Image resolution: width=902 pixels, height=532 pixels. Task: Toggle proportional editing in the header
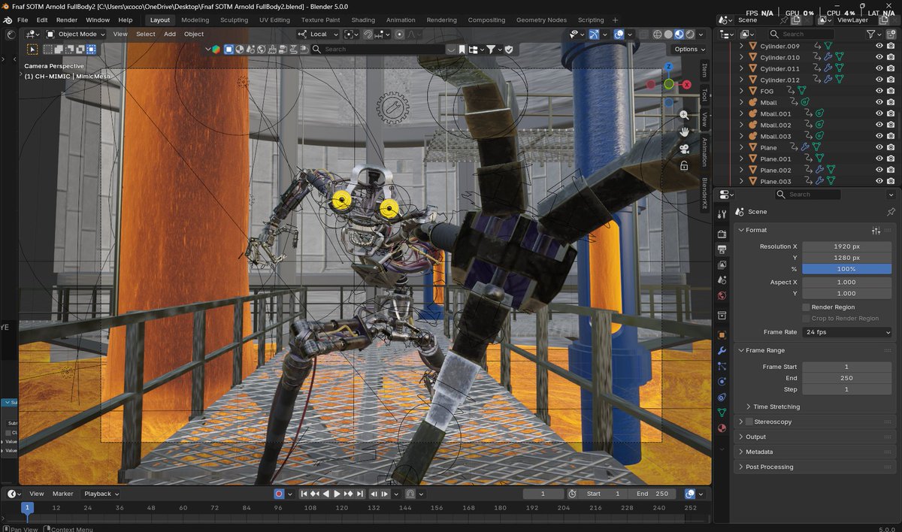(400, 34)
